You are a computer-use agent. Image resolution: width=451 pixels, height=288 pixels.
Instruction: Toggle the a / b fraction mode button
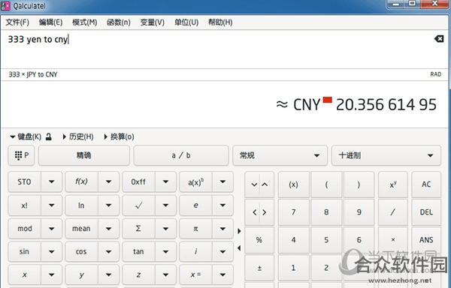(181, 155)
